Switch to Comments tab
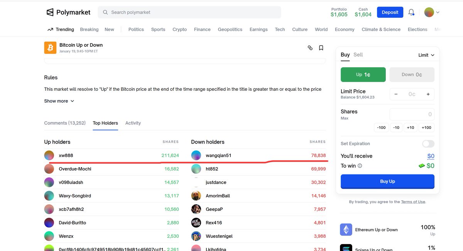Screen dimensions: 463x251 coord(65,123)
